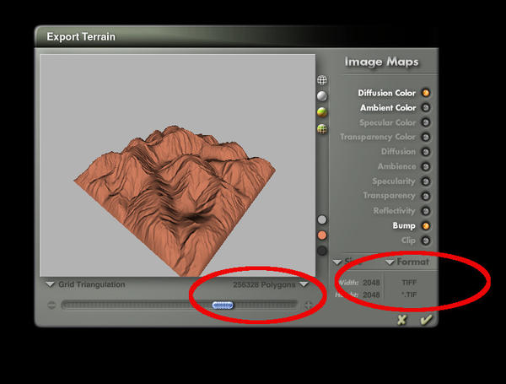
Task: Increase polygons with the plus icon
Action: point(308,305)
